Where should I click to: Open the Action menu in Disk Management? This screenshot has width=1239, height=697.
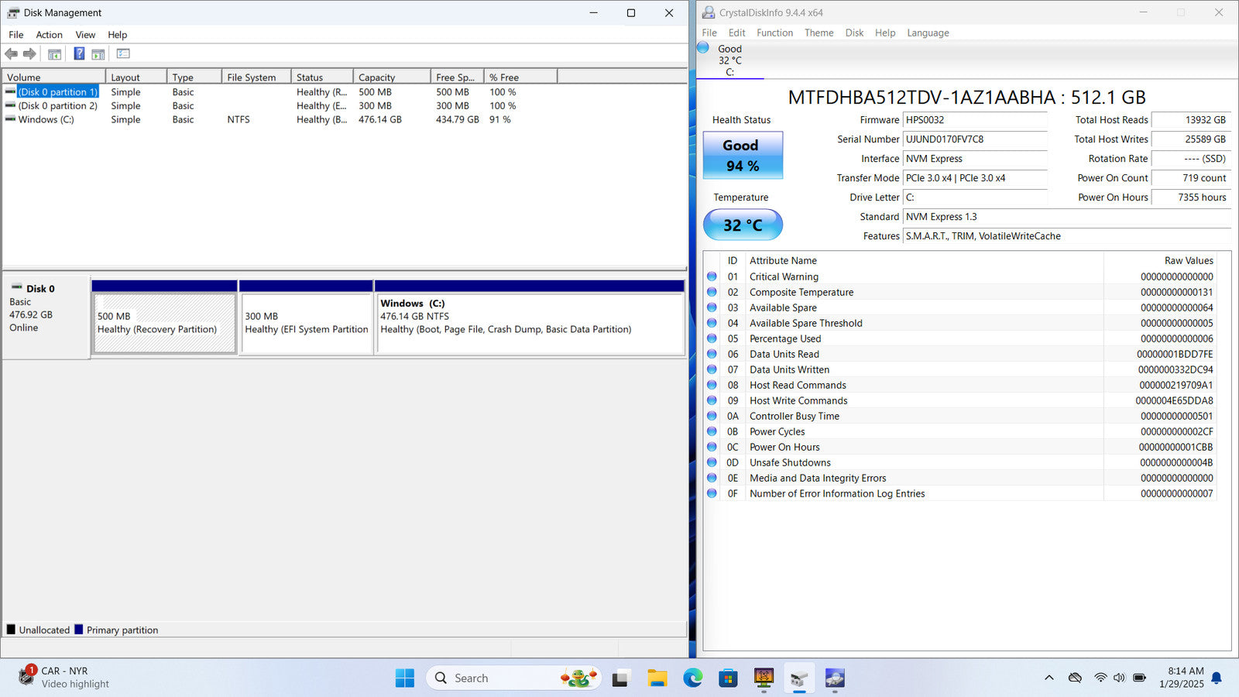[x=49, y=35]
